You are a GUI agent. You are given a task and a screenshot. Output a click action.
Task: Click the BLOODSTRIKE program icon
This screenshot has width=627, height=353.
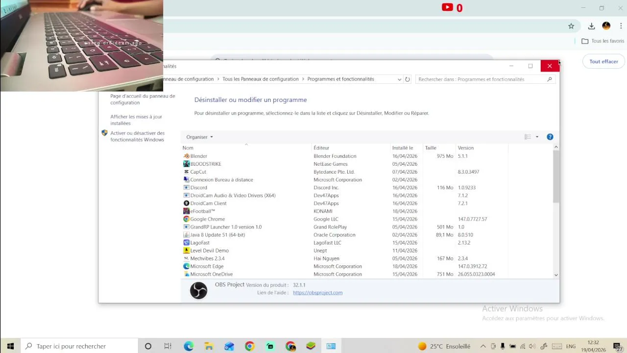click(x=186, y=164)
